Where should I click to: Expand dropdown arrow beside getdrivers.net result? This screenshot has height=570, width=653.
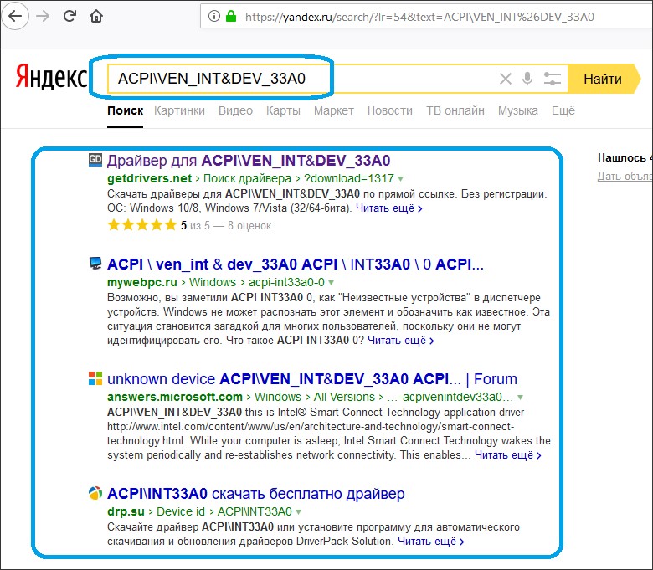click(401, 179)
